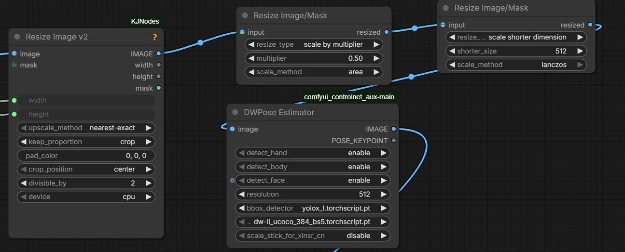This screenshot has width=625, height=252.
Task: Increase DWPose resolution with right arrow
Action: [384, 194]
